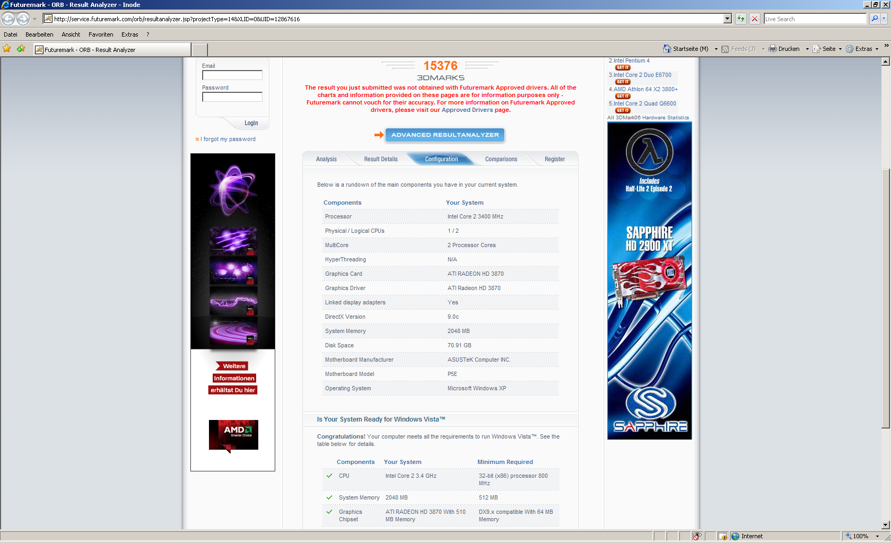Screen dimensions: 891x543
Task: Open the ? help menu
Action: point(148,34)
